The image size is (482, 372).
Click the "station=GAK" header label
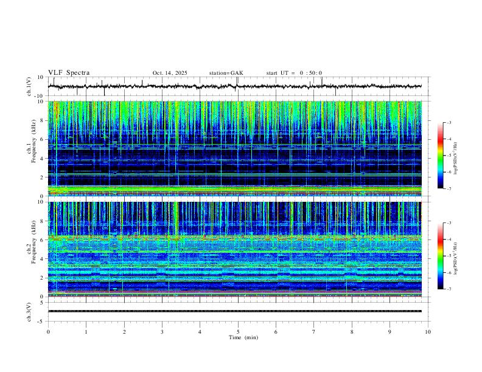tap(226, 73)
